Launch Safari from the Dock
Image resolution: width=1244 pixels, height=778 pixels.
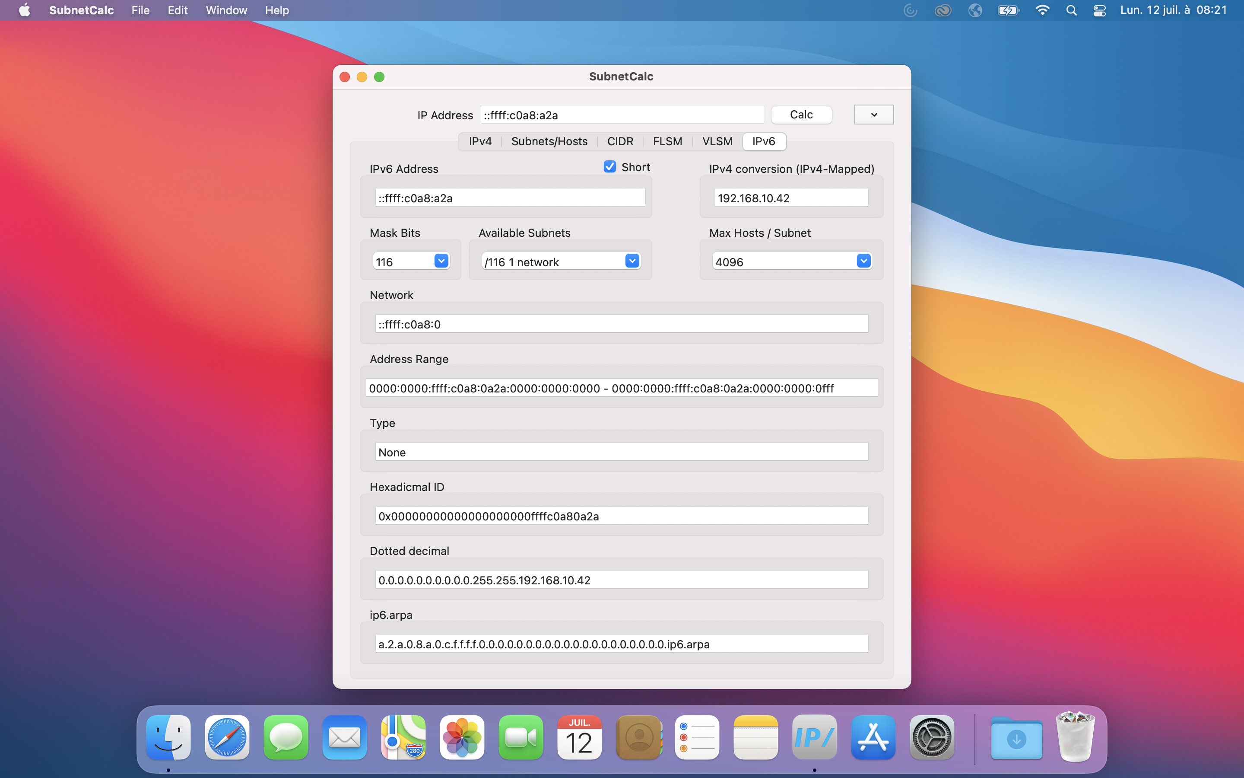click(x=227, y=737)
